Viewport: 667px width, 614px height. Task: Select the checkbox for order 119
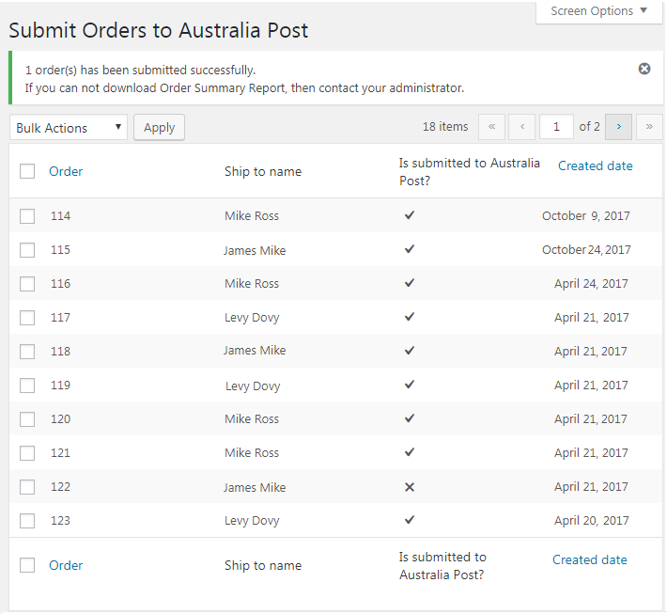coord(27,386)
